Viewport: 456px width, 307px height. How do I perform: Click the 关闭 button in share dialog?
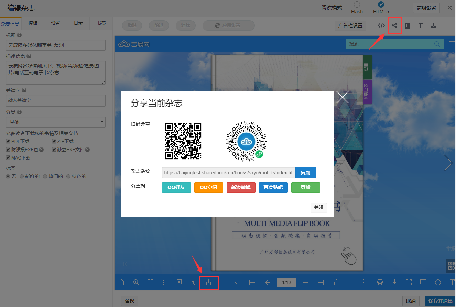318,208
